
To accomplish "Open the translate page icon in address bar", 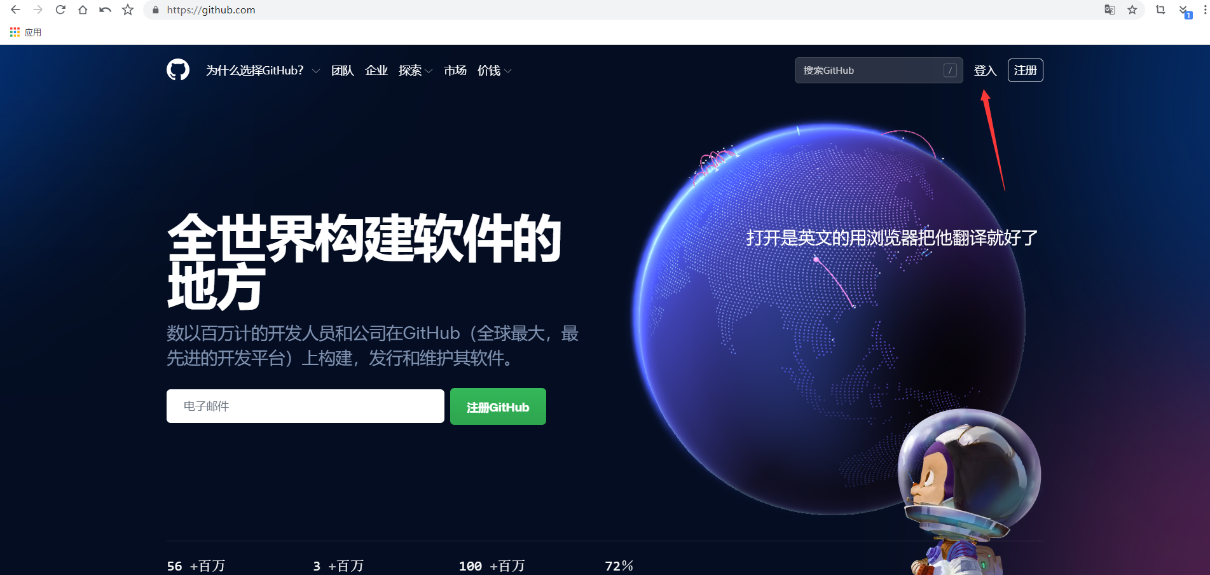I will coord(1110,10).
